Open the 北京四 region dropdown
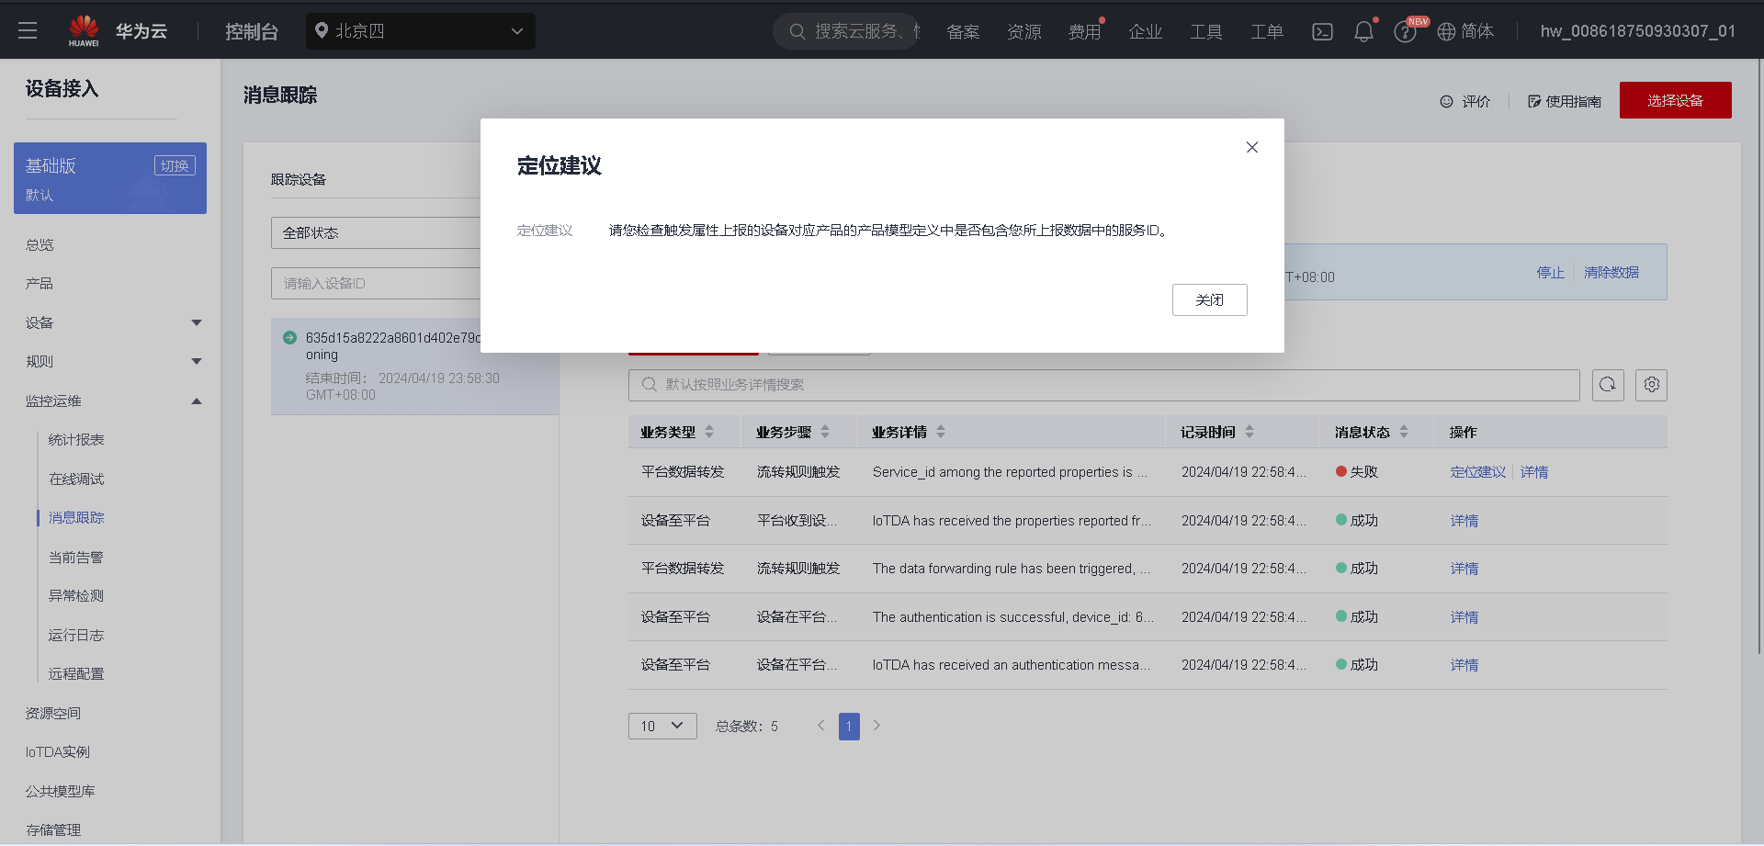 (x=420, y=30)
